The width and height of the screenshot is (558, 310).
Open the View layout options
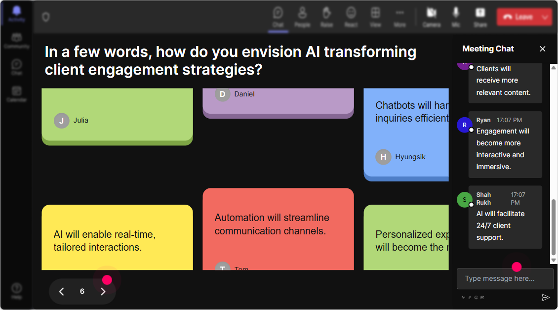[x=375, y=17]
